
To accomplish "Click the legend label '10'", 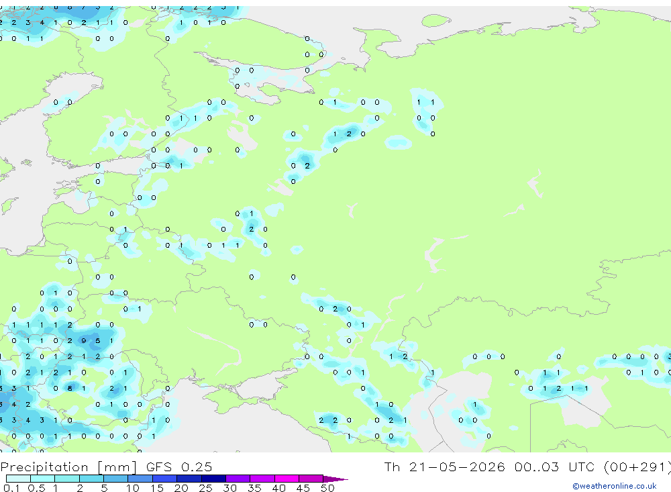I will (x=133, y=488).
